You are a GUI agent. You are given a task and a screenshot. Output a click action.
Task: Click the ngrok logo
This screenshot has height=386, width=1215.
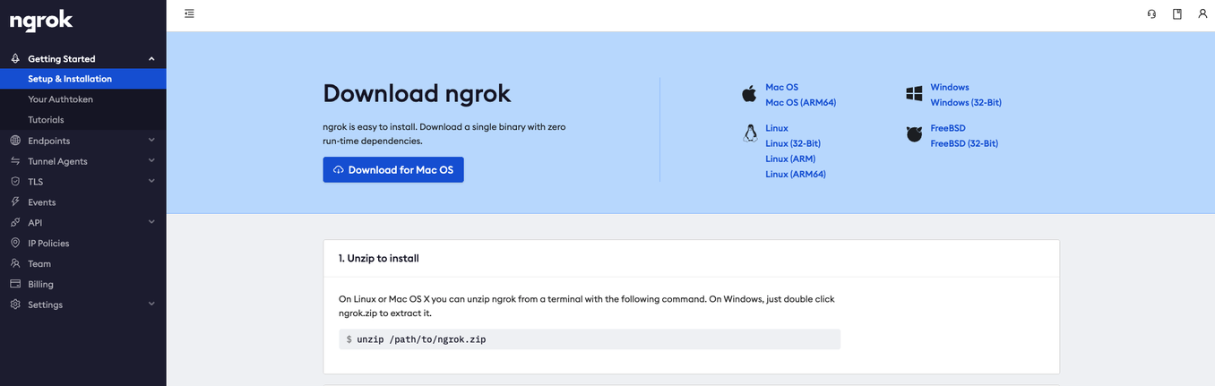[41, 21]
